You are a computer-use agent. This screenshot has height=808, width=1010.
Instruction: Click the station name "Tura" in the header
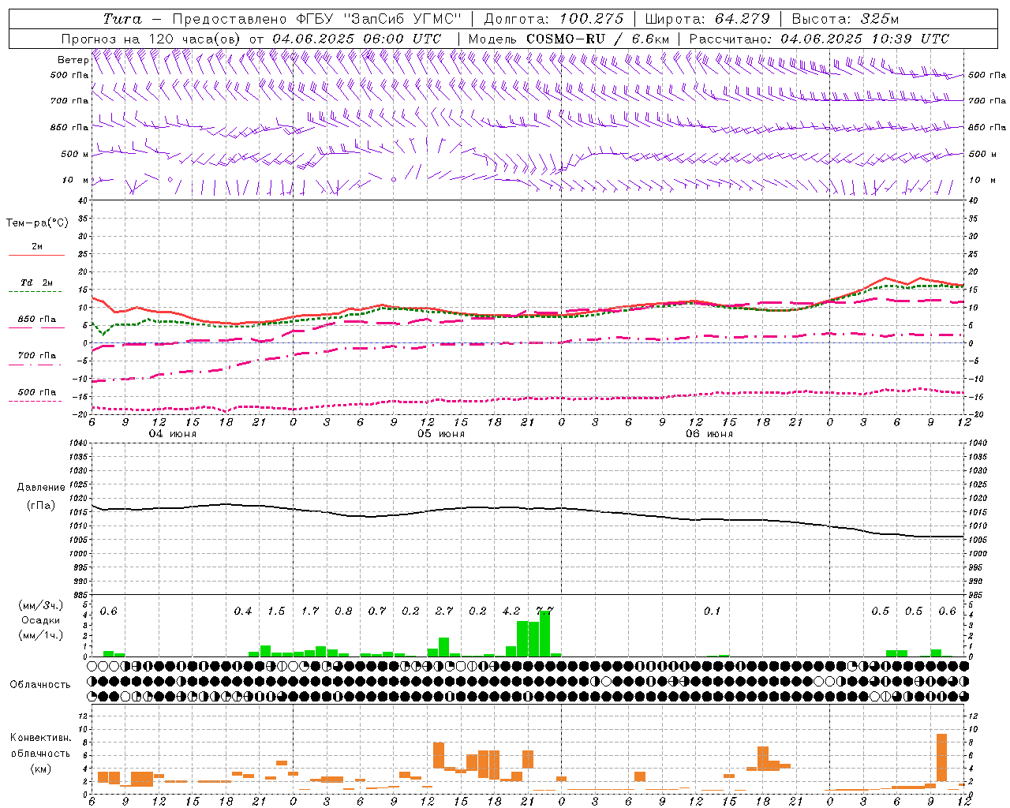coord(122,19)
